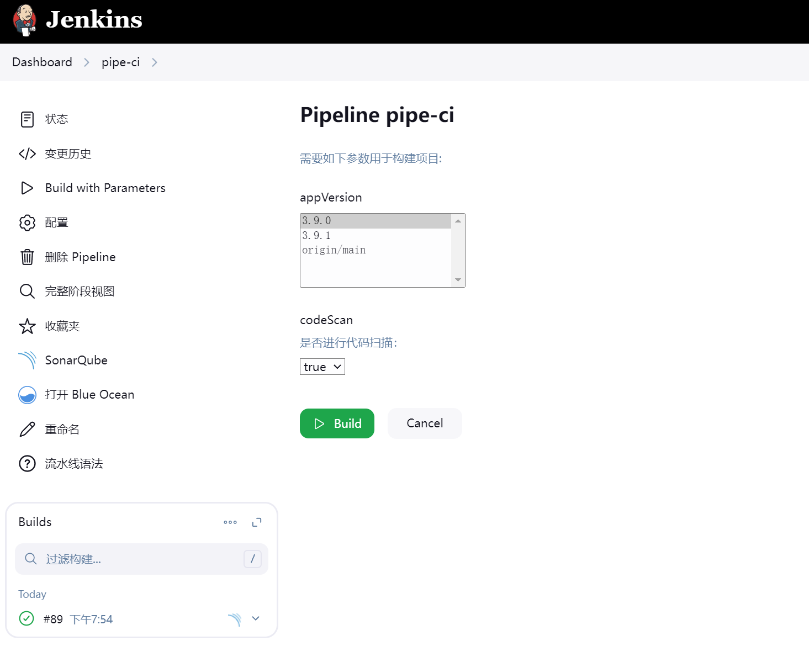Viewport: 809px width, 657px height.
Task: Open the pipeline syntax help icon
Action: (27, 464)
